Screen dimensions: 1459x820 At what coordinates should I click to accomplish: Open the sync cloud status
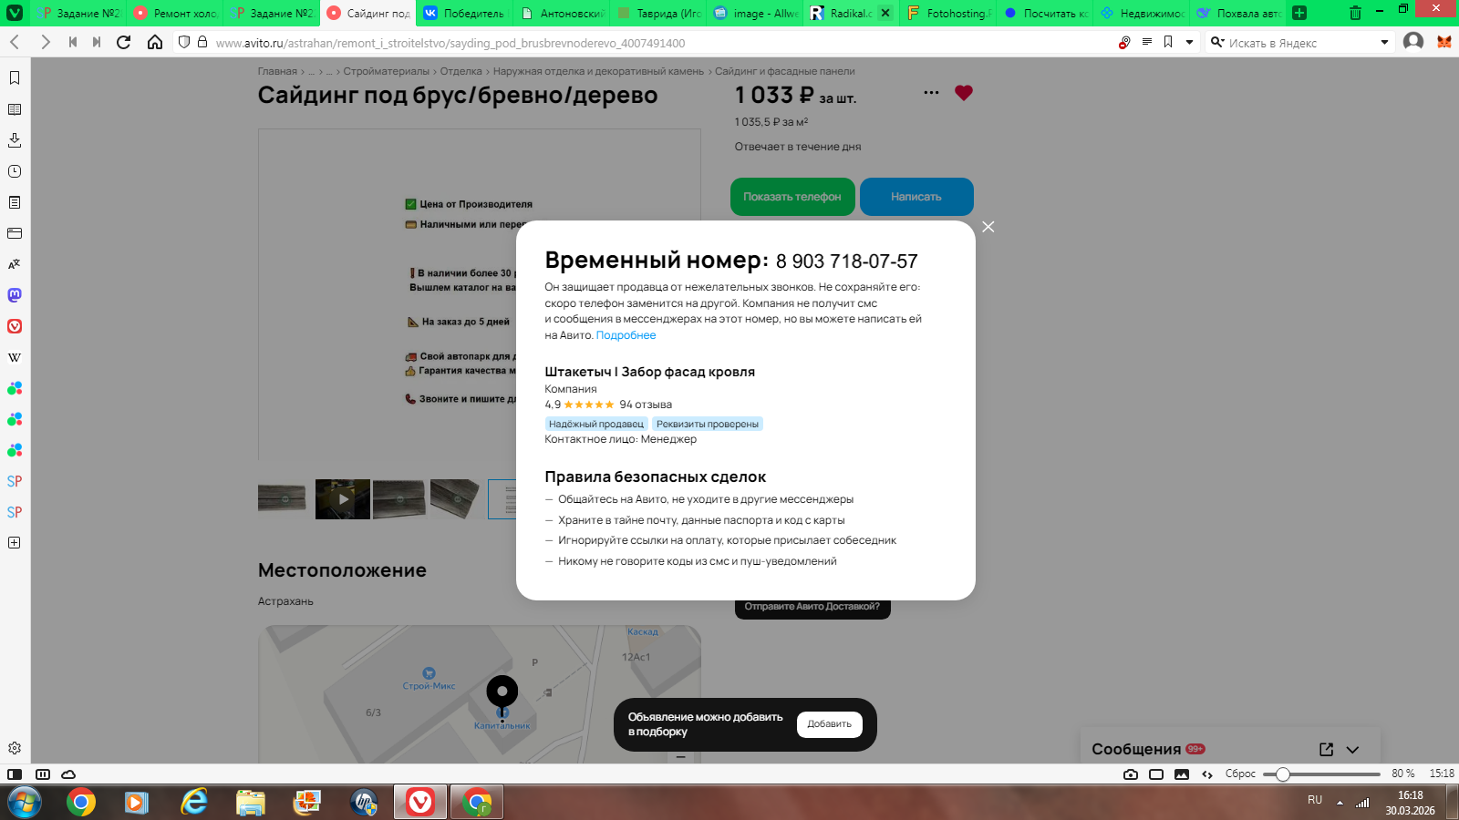click(68, 774)
